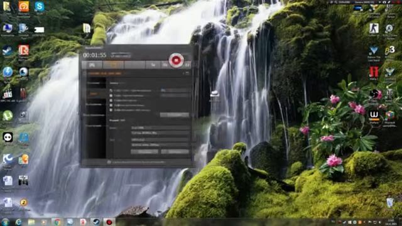Open the Recycle Bin
This screenshot has width=402, height=226.
(x=389, y=203)
